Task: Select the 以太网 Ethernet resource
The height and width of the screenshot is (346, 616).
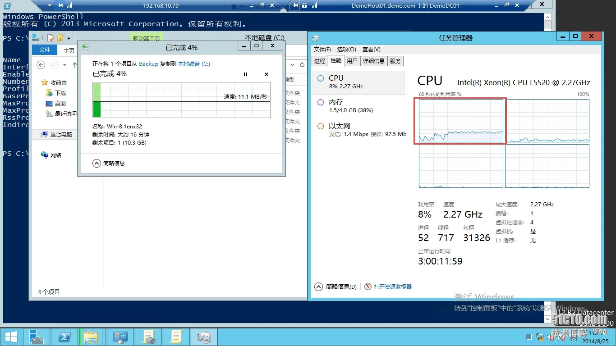Action: click(359, 130)
